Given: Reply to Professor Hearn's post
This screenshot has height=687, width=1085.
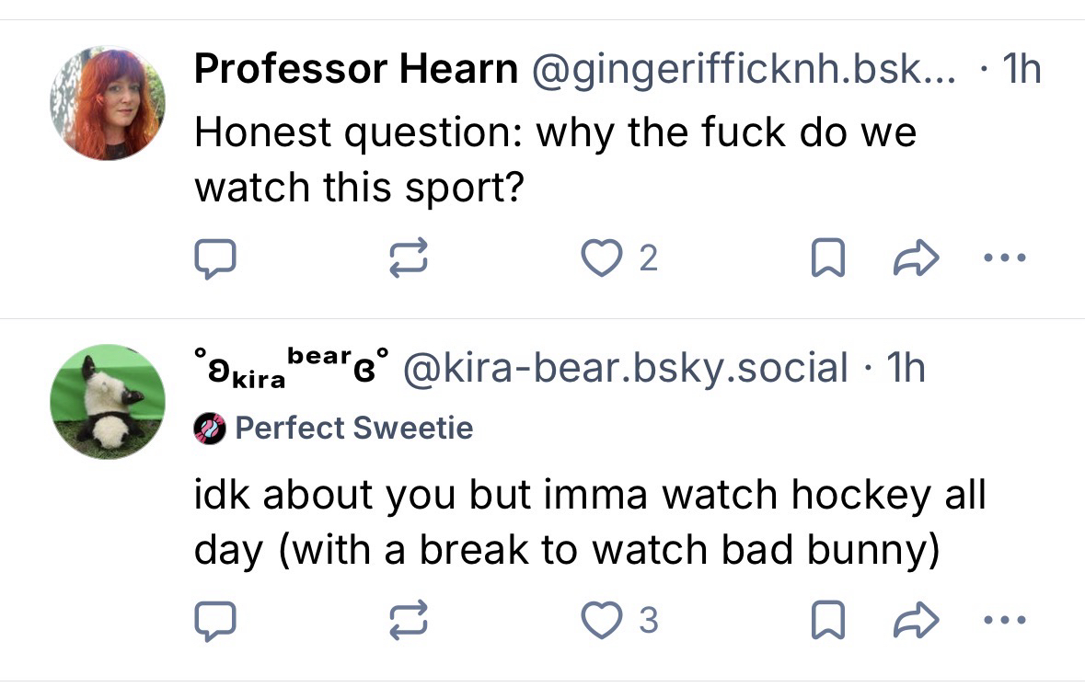Looking at the screenshot, I should coord(216,260).
